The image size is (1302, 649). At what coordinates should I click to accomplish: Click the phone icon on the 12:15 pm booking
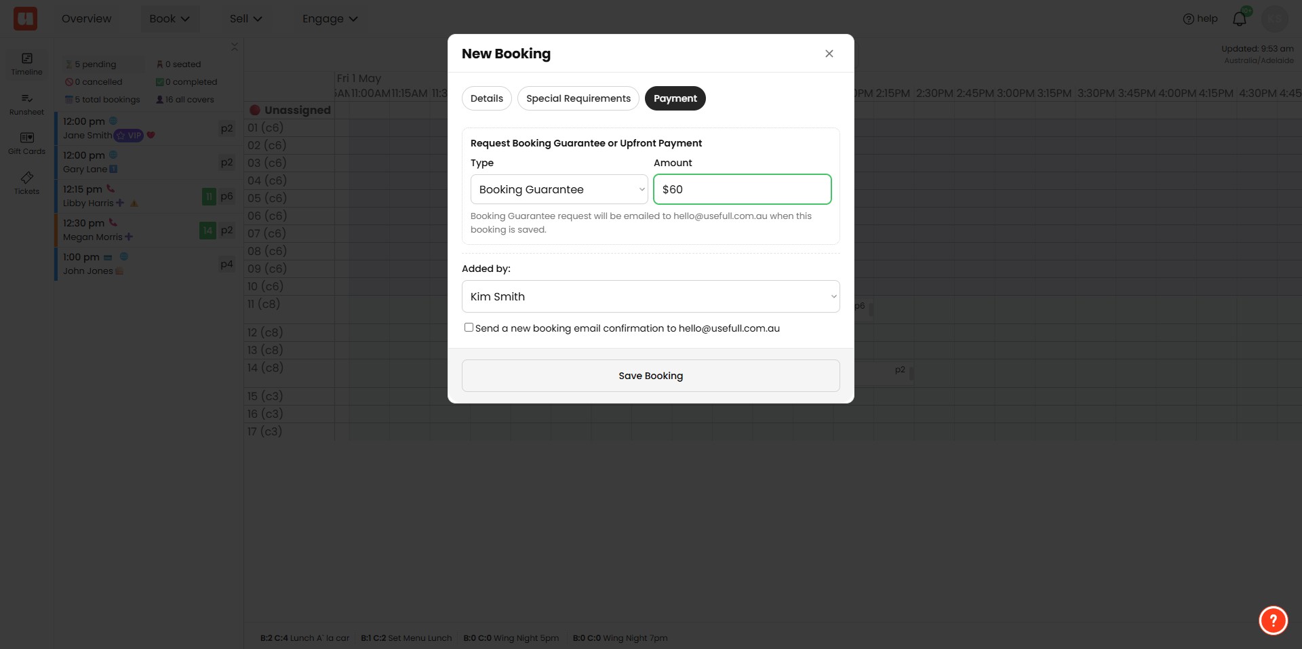[111, 189]
